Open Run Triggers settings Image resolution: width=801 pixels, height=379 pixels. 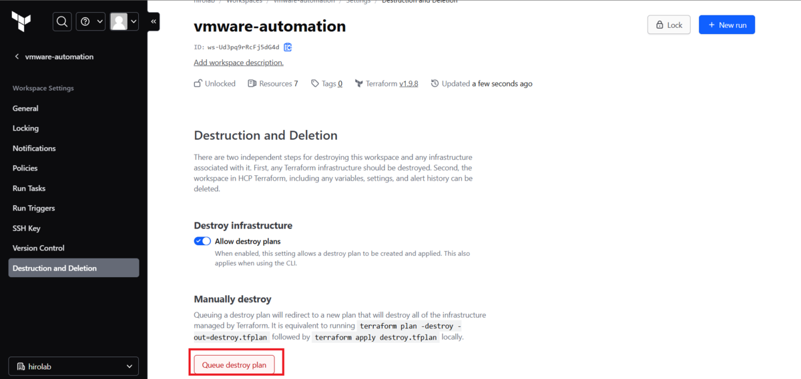click(x=34, y=208)
